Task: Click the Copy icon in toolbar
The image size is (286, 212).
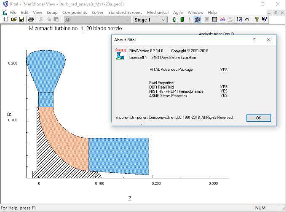Action: click(48, 19)
